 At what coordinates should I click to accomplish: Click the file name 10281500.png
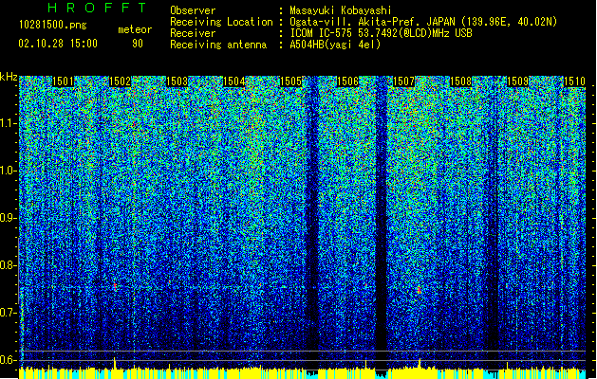[52, 25]
